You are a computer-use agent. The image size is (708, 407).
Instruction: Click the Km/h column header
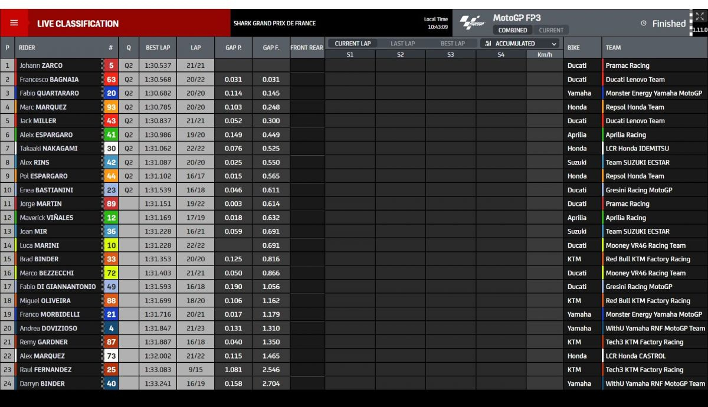(x=545, y=54)
